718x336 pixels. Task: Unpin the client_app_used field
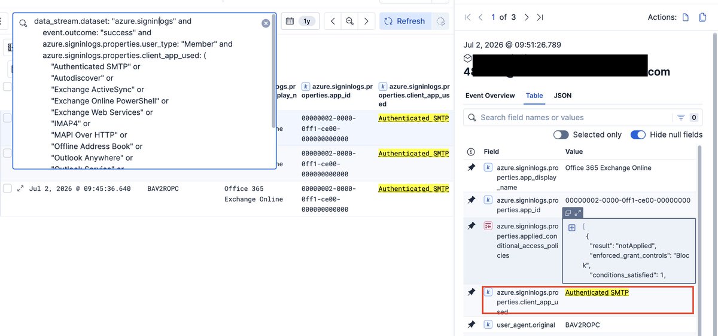471,292
